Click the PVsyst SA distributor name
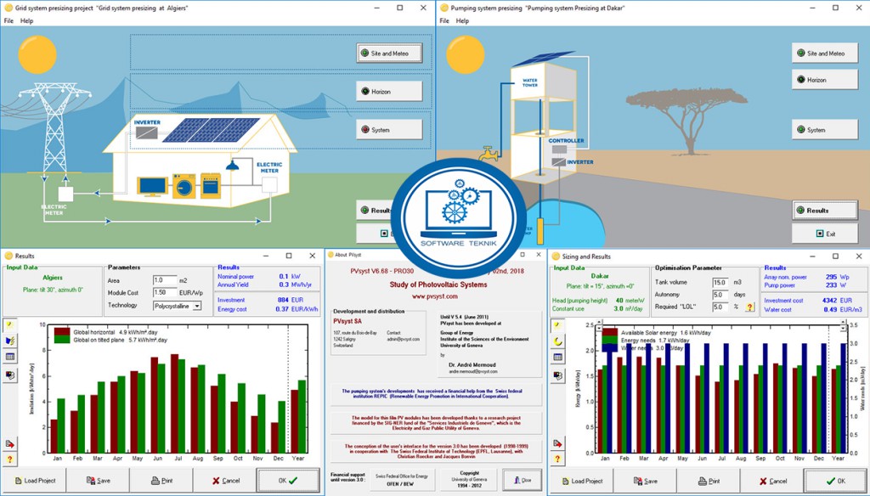The image size is (870, 496). click(x=347, y=321)
